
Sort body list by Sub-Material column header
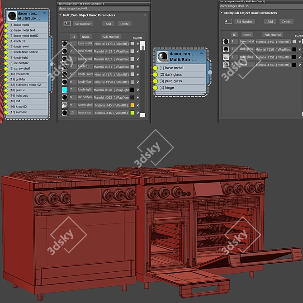coord(111,37)
